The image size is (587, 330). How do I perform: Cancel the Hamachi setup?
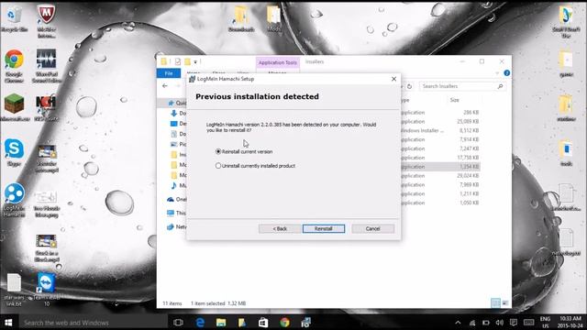[x=373, y=228]
